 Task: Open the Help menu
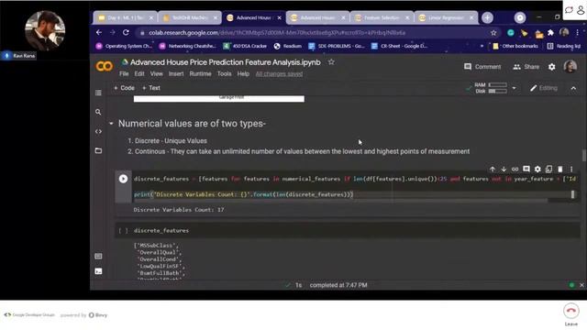(x=243, y=73)
